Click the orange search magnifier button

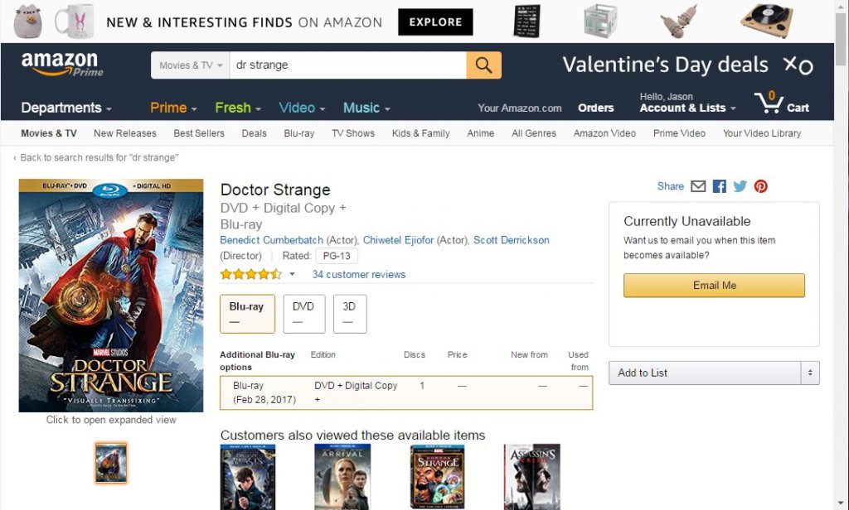coord(483,65)
